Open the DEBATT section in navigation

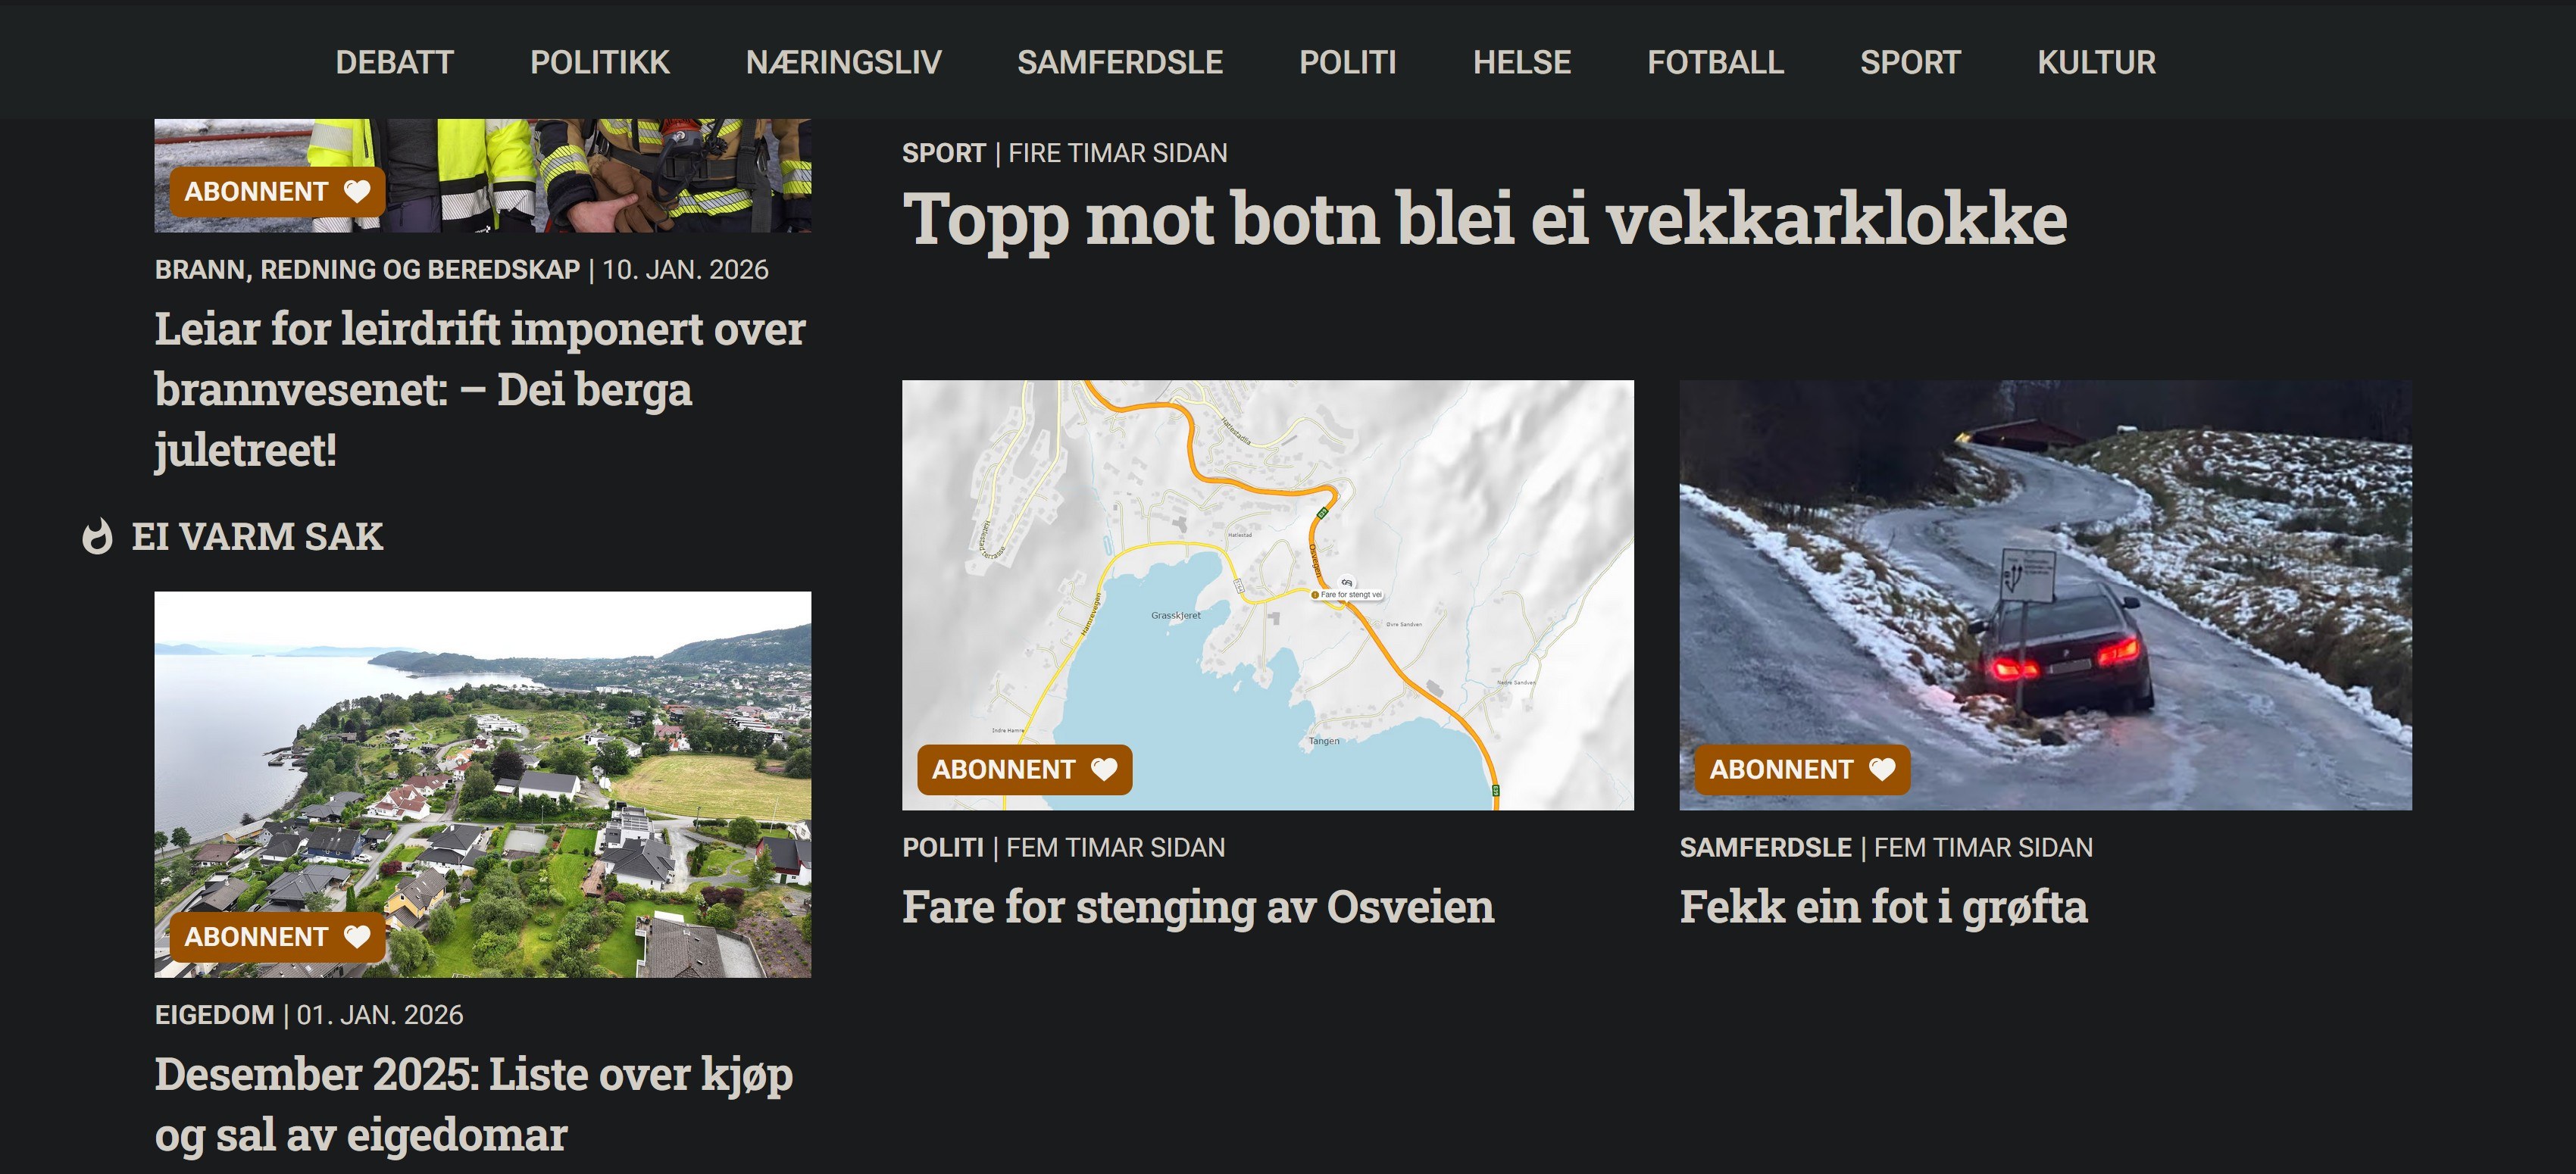tap(395, 62)
